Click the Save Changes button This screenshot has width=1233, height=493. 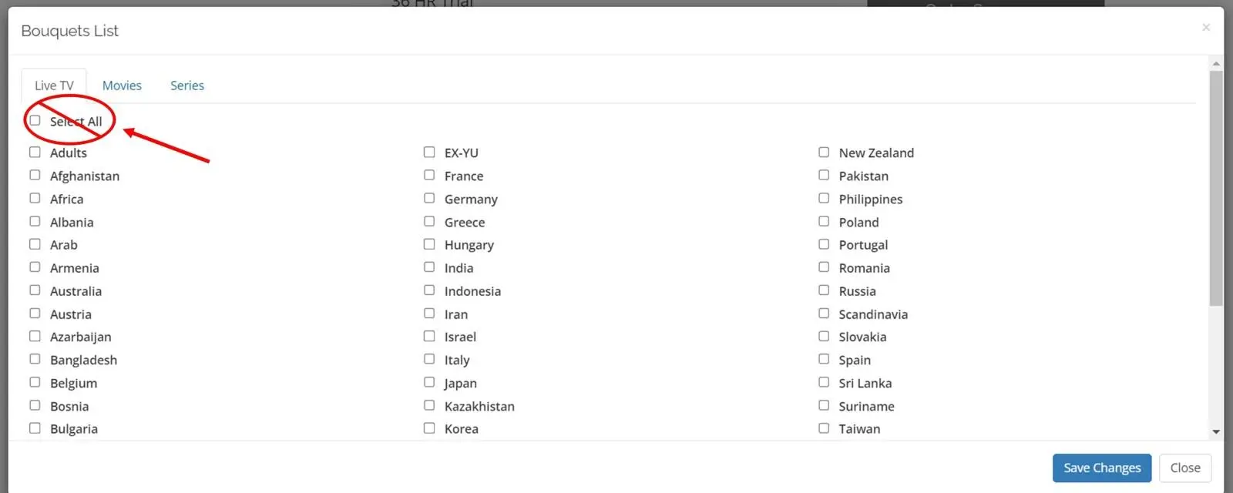1102,468
